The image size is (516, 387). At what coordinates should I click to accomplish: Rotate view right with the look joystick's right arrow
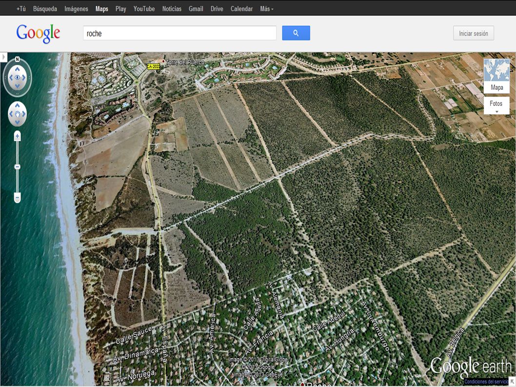[24, 78]
